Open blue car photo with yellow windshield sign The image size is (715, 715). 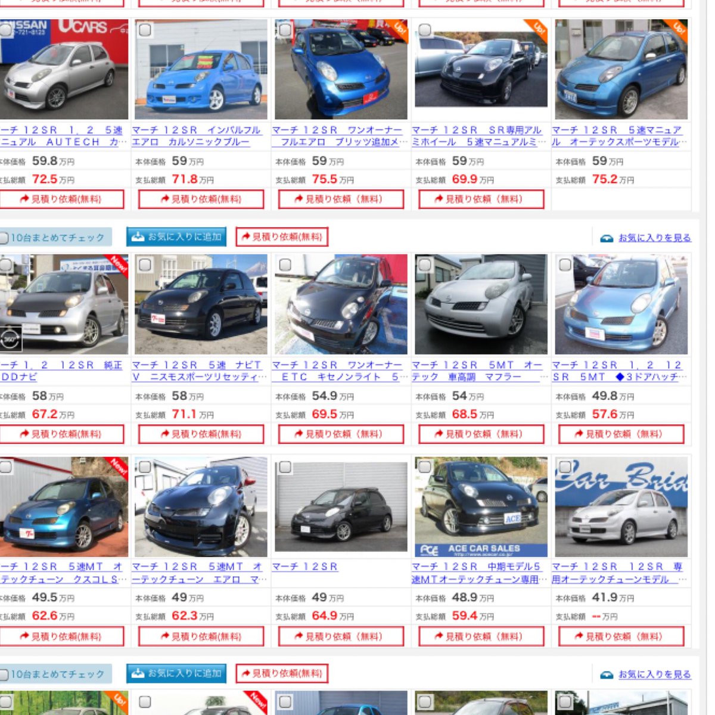coord(201,69)
